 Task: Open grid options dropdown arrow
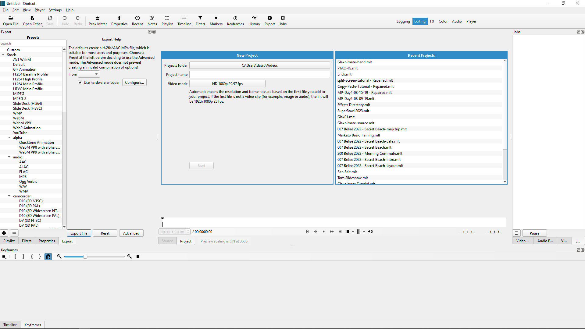[364, 232]
